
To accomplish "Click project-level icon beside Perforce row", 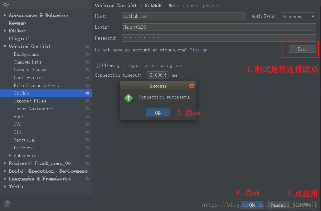I will coord(87,147).
